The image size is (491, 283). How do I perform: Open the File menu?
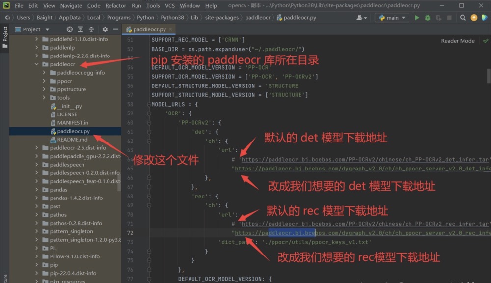(19, 5)
